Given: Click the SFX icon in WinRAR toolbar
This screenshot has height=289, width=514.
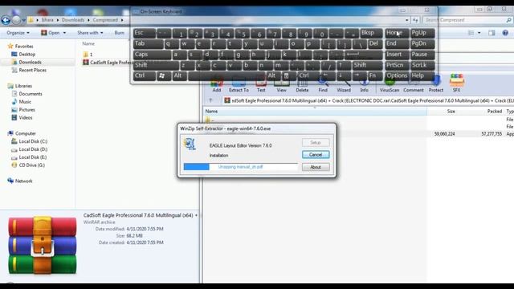Looking at the screenshot, I should click(457, 83).
